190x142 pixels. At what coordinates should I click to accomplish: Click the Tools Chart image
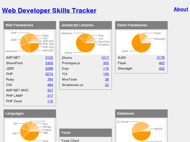70,140
